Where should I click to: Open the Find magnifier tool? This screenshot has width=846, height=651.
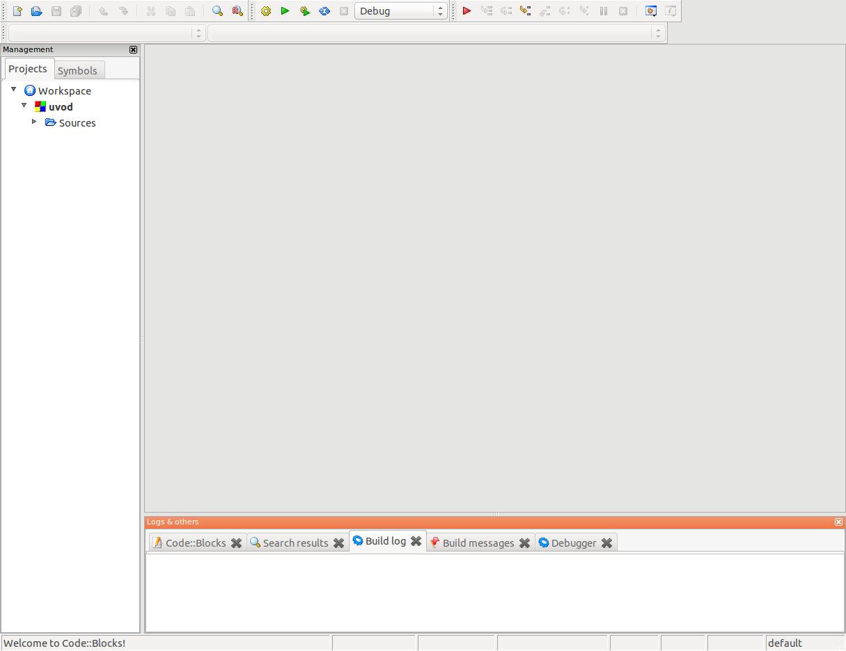coord(217,11)
